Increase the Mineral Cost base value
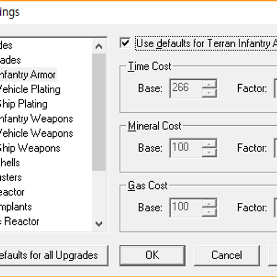 tap(209, 144)
